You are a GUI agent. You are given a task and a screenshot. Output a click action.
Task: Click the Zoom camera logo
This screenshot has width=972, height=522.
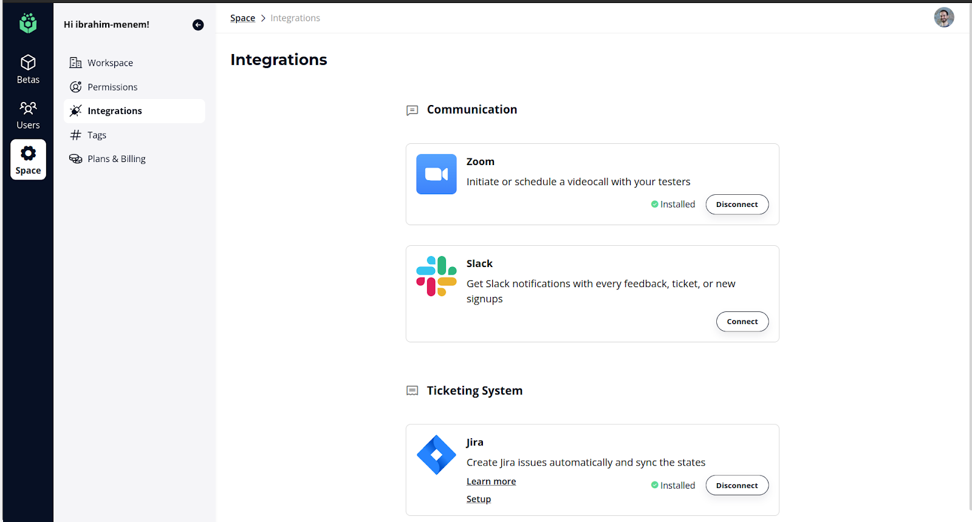pos(436,174)
